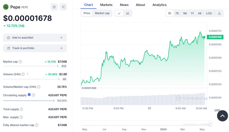Click Circulating supply verified badge
This screenshot has height=132, width=229.
(29, 95)
